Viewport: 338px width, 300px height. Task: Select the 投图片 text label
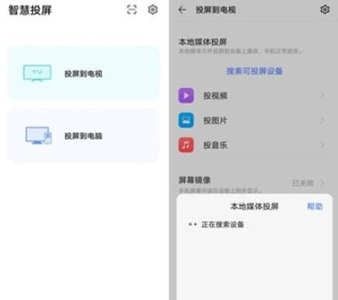(215, 120)
